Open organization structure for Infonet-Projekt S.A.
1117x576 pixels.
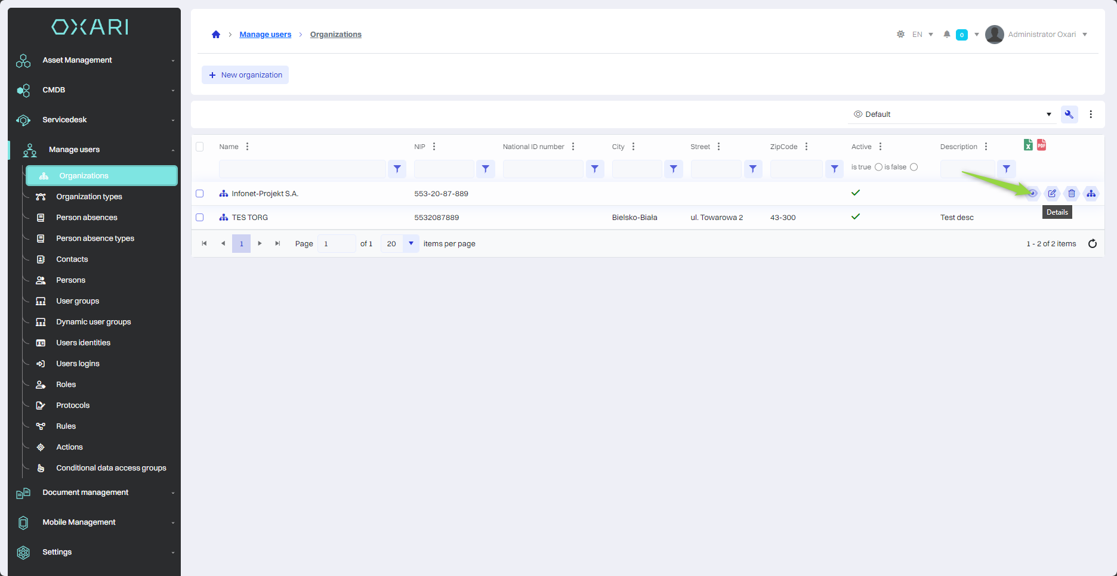[x=1091, y=193]
